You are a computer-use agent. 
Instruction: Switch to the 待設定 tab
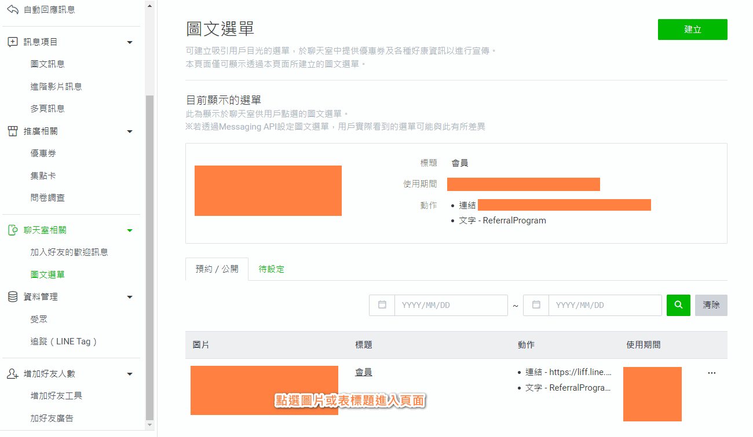click(271, 269)
